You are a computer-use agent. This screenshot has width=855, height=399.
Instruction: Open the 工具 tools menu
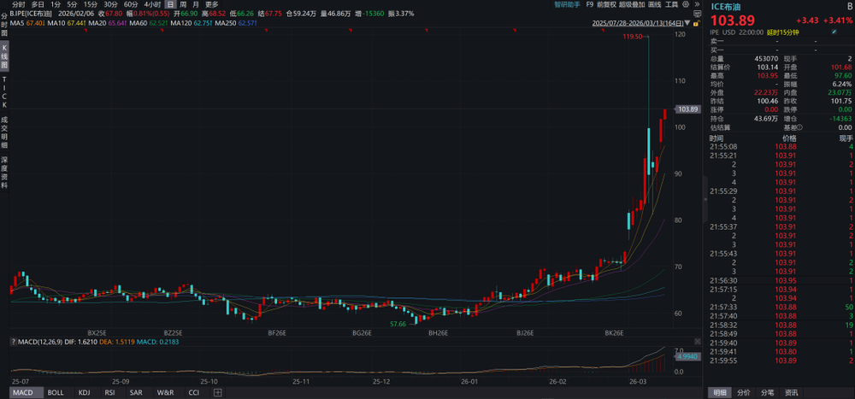672,4
